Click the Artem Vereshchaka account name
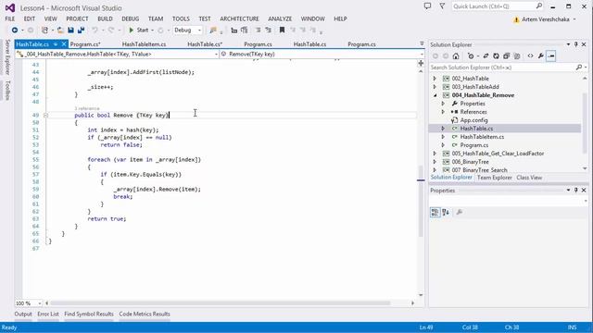The width and height of the screenshot is (593, 333). pos(546,19)
